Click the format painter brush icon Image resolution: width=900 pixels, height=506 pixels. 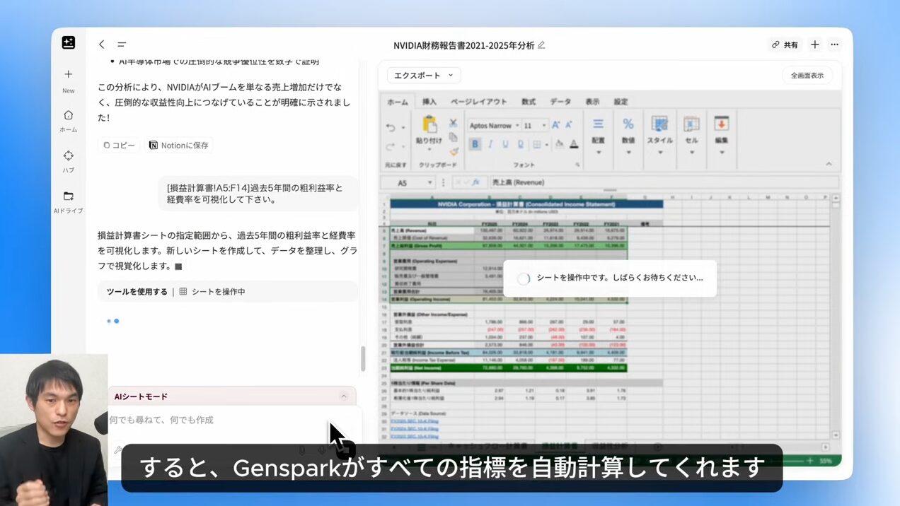click(x=454, y=151)
